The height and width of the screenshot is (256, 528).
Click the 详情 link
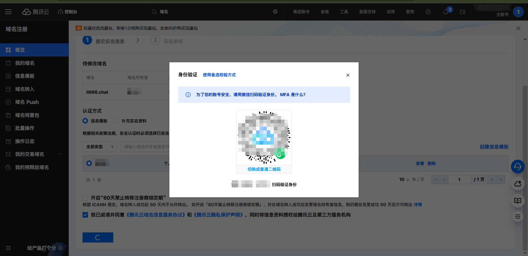click(418, 205)
